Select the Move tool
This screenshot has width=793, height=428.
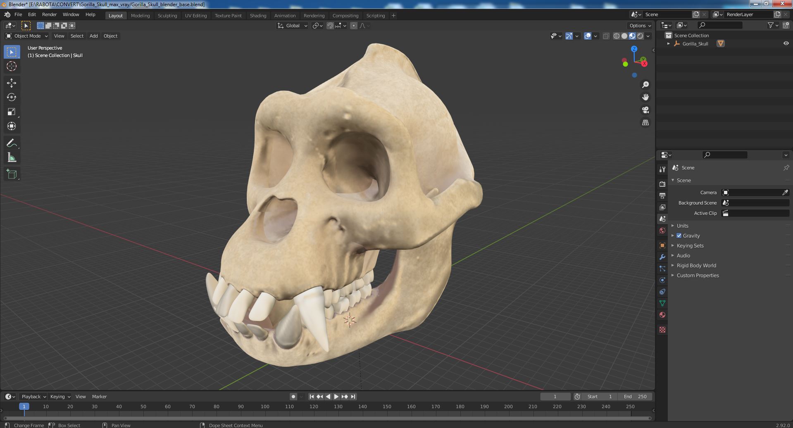pos(12,83)
